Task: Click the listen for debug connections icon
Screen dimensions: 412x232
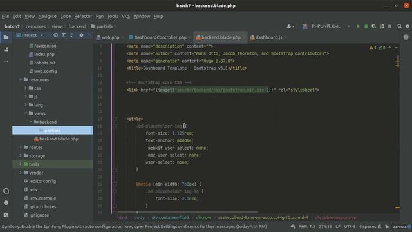Action: click(382, 26)
